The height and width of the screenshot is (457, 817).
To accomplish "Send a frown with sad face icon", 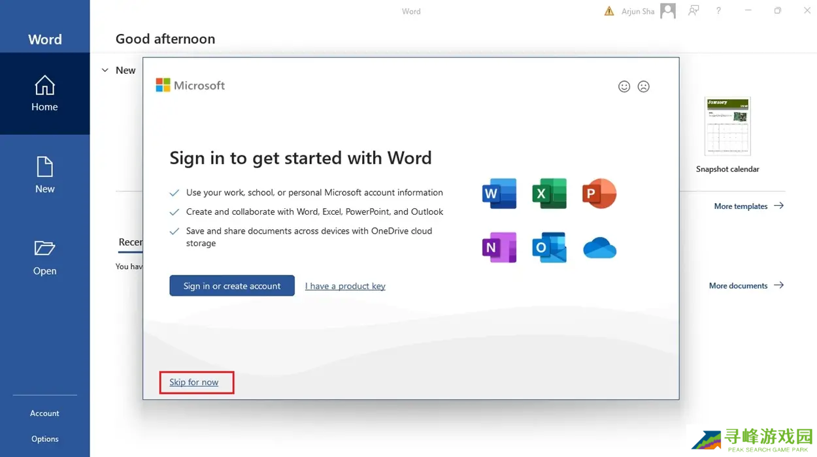I will [644, 86].
